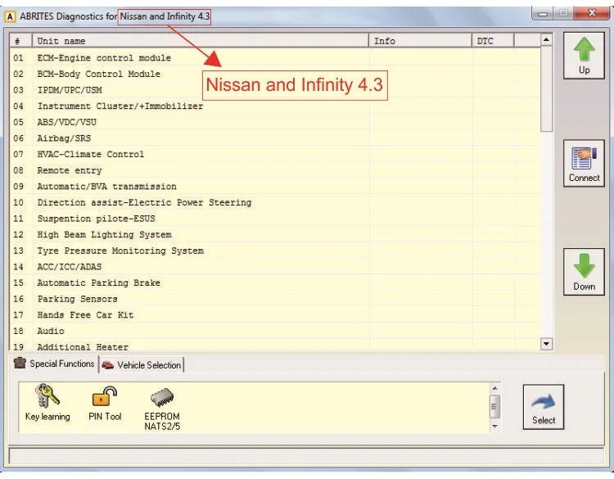Select Hands Free Car Kit row
This screenshot has width=614, height=479.
pyautogui.click(x=275, y=315)
